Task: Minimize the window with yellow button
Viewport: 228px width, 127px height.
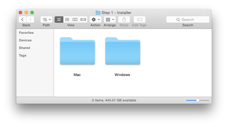Action: [x=26, y=13]
